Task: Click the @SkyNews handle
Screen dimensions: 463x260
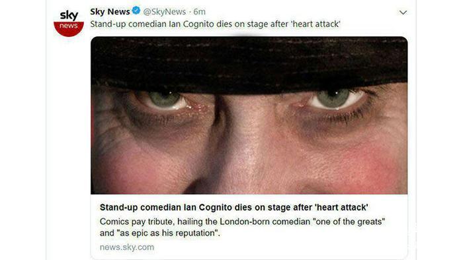Action: pos(165,11)
